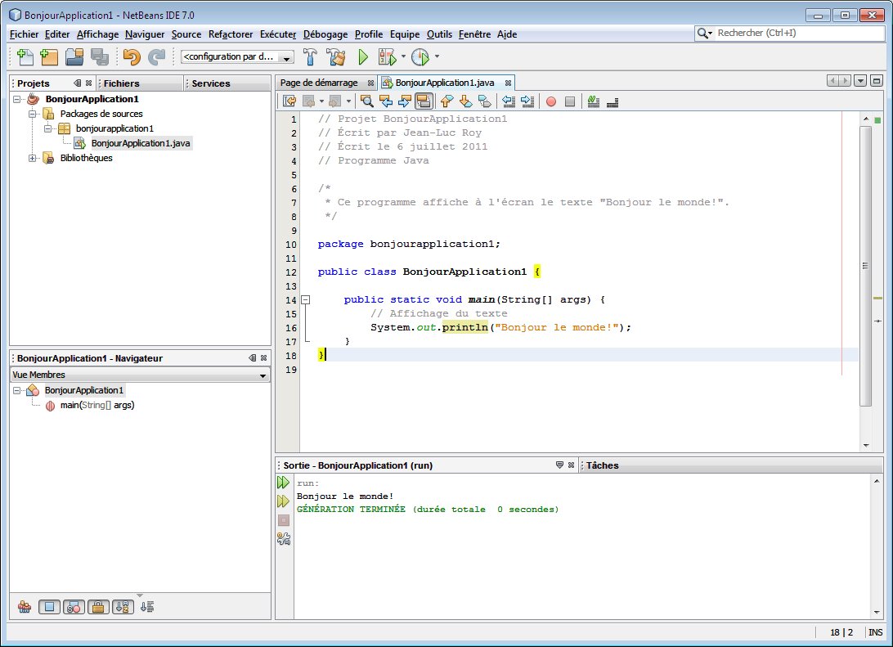Click Shift Line Right icon
Viewport: 893px width, 647px height.
527,101
